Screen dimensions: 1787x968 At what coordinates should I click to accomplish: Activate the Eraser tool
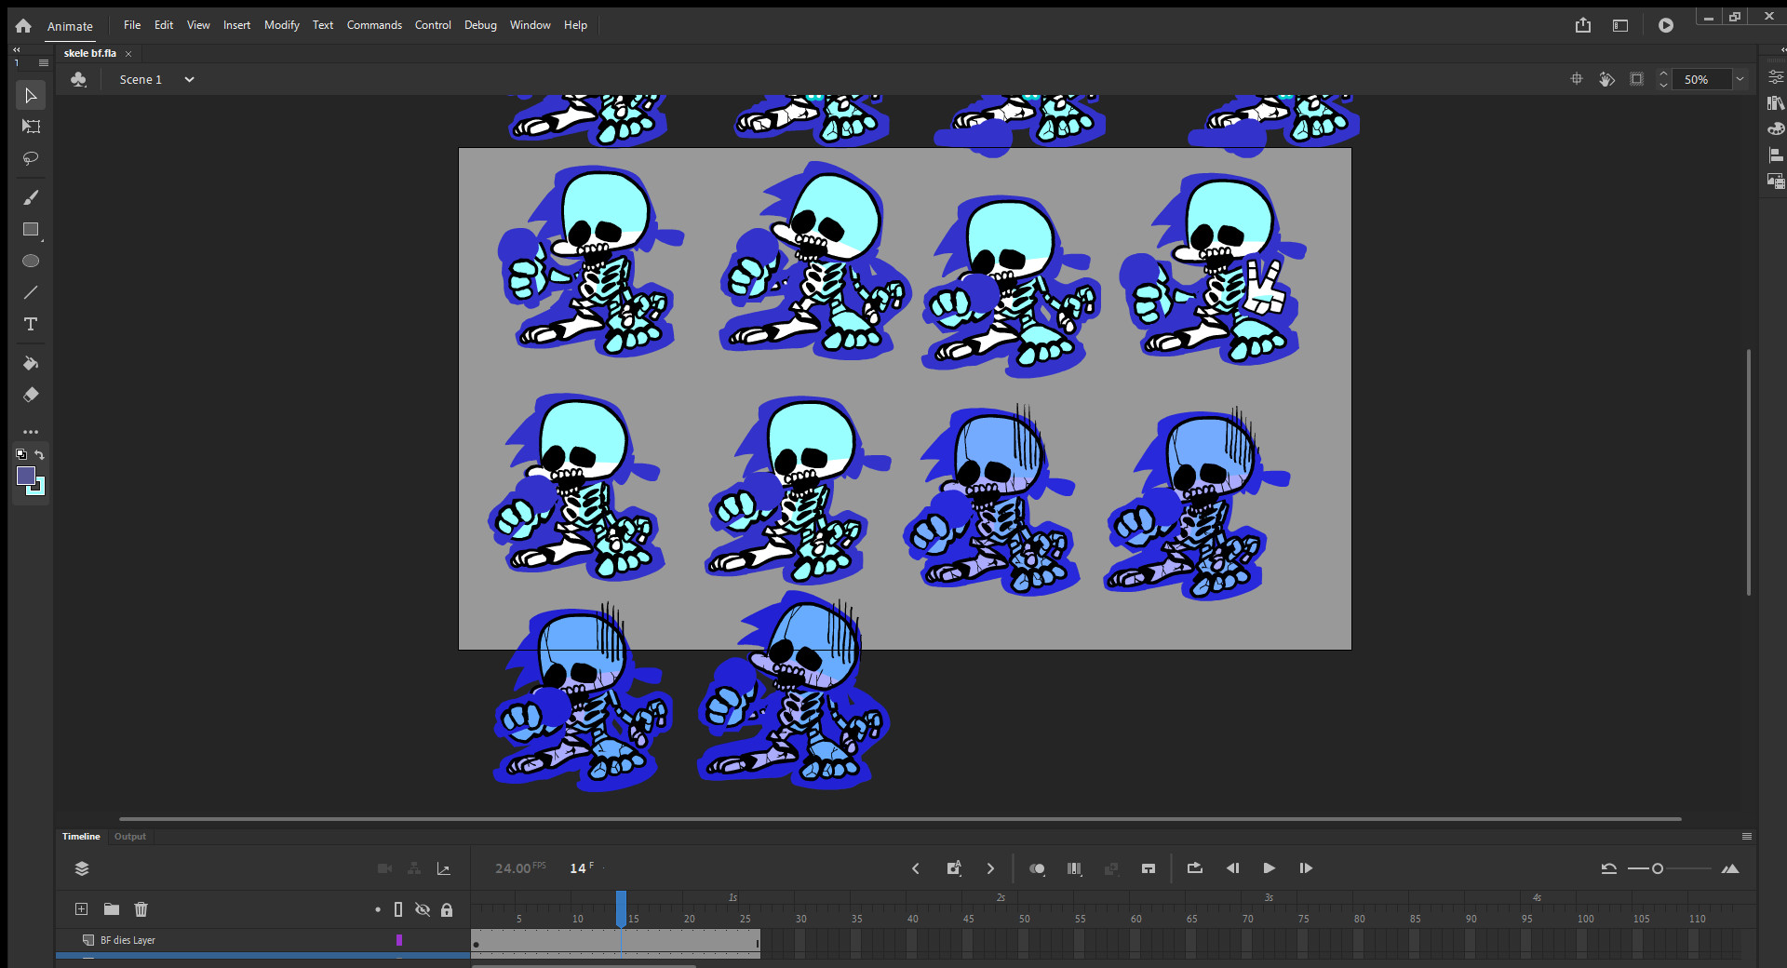(x=31, y=395)
